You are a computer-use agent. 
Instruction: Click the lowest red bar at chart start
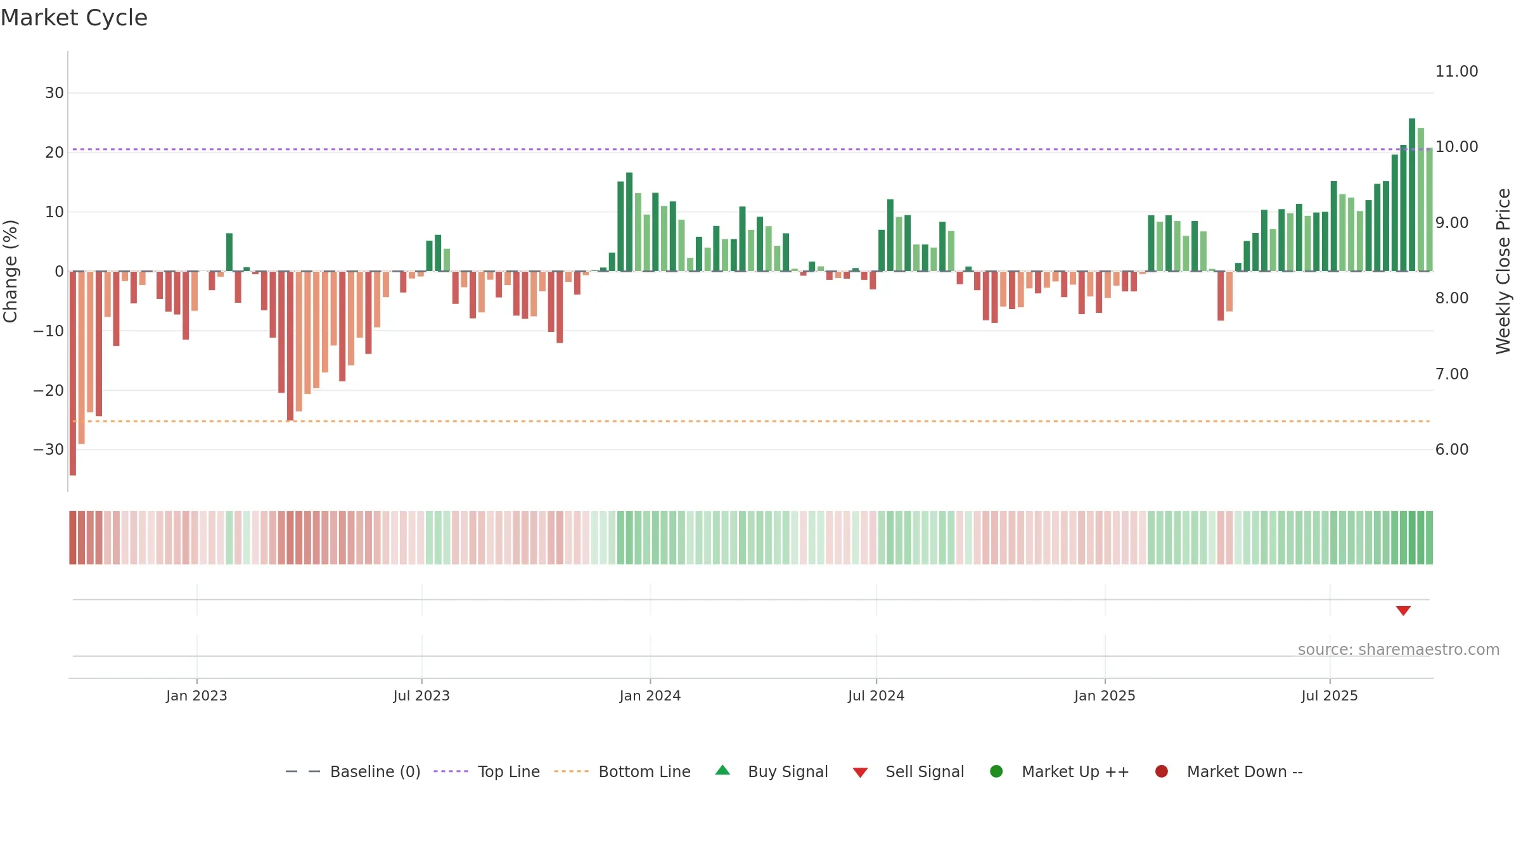coord(73,373)
